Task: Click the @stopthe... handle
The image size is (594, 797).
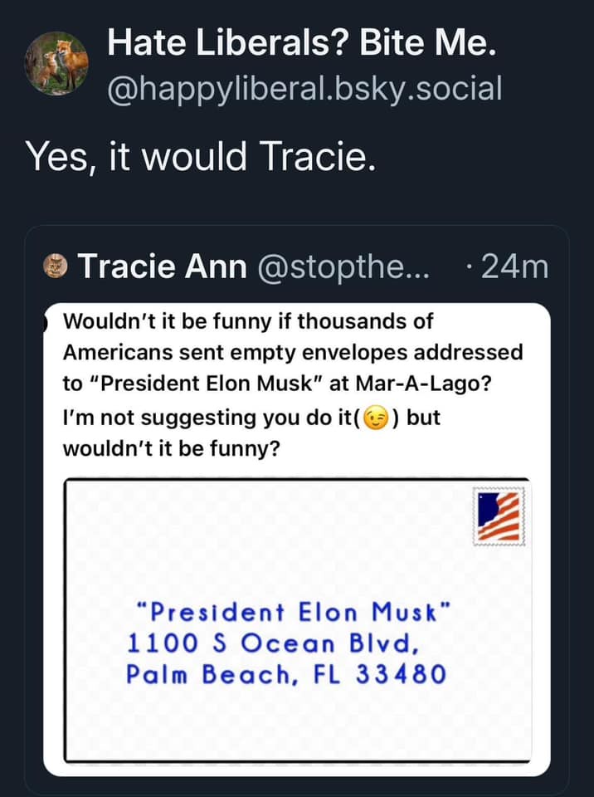Action: click(x=344, y=266)
